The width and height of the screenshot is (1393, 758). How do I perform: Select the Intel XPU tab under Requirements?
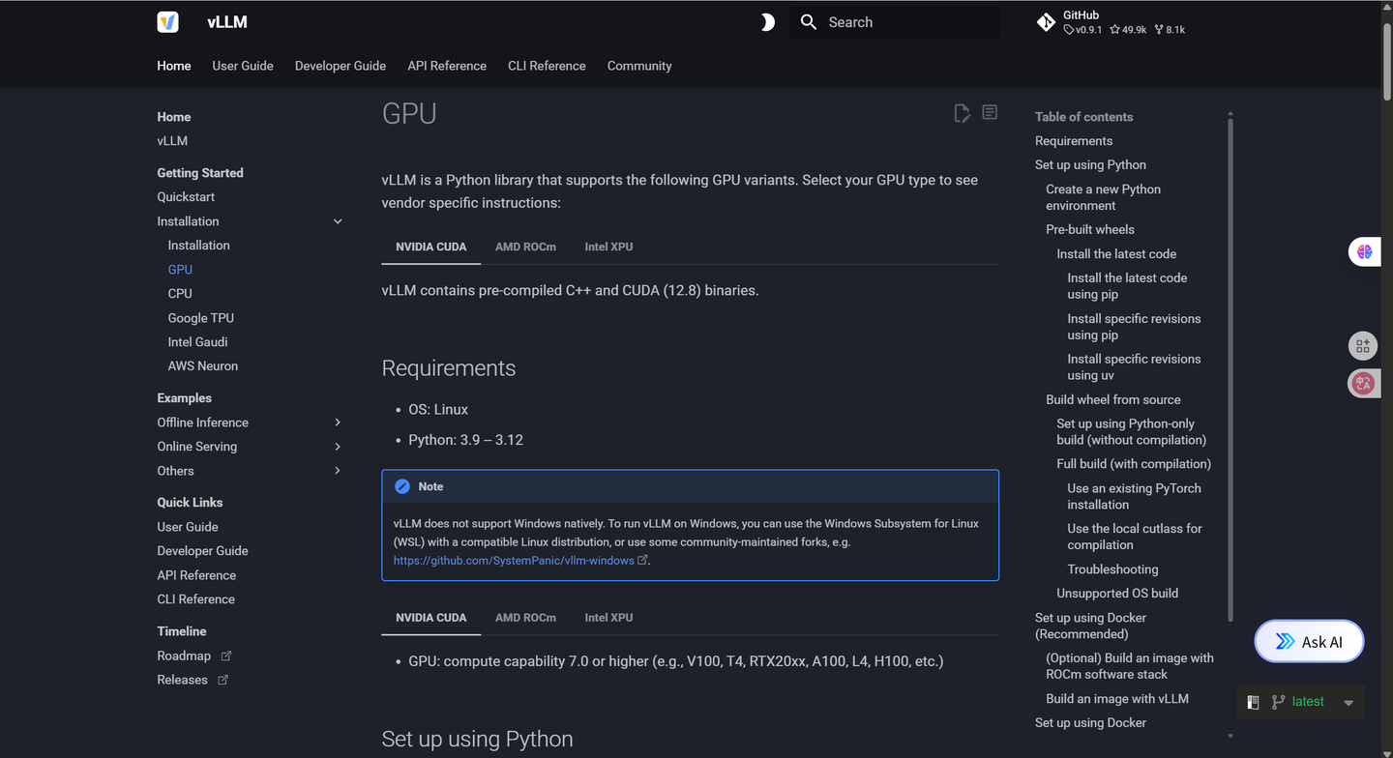608,618
